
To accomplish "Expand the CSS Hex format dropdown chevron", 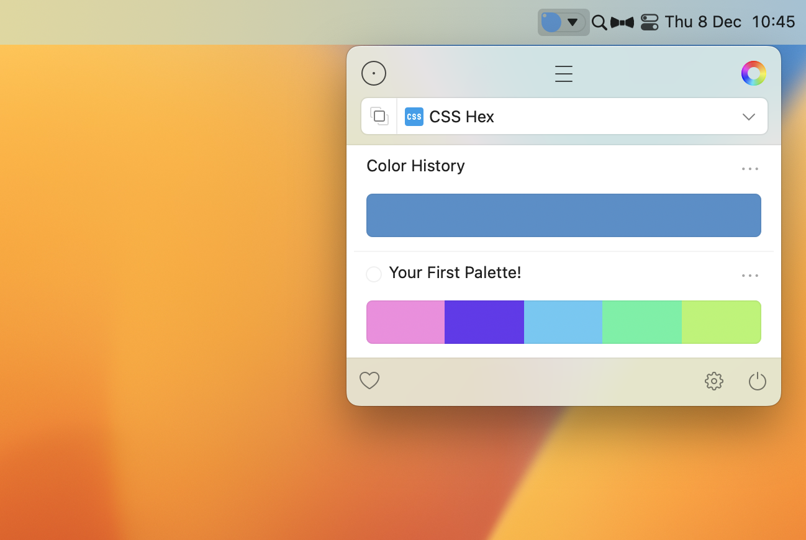I will coord(749,117).
